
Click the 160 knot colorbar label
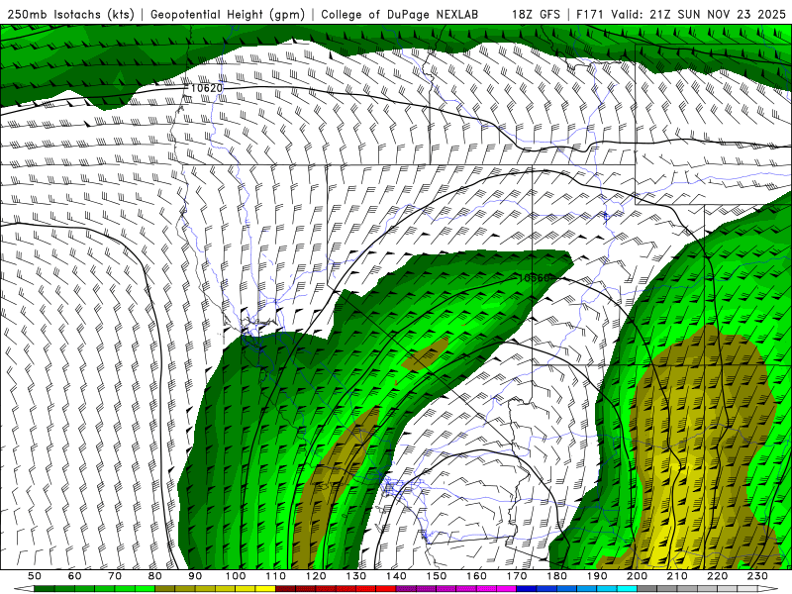point(476,576)
